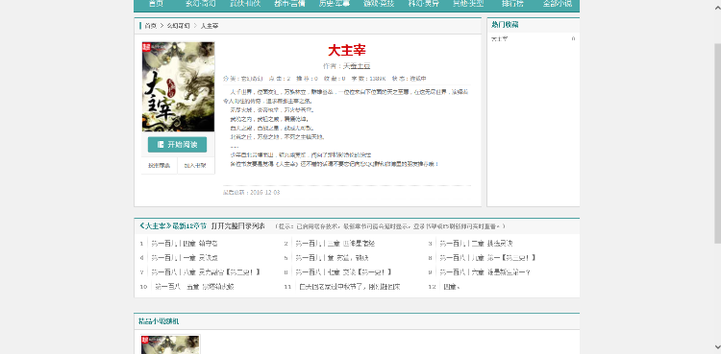The image size is (721, 354).
Task: Open the 排行榜 rankings tab
Action: [x=512, y=4]
